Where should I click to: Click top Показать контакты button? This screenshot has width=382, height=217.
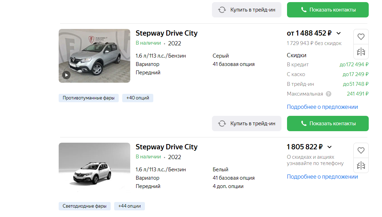point(328,10)
